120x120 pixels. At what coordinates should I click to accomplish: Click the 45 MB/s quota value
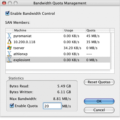click(93, 36)
